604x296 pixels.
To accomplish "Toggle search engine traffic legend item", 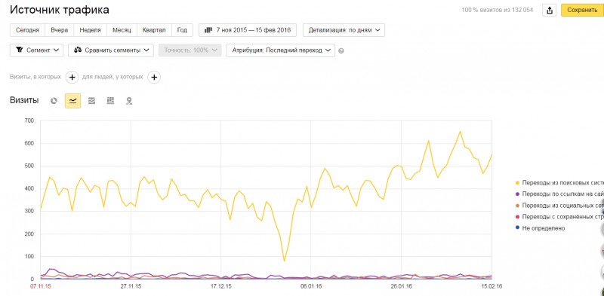I will tap(559, 182).
